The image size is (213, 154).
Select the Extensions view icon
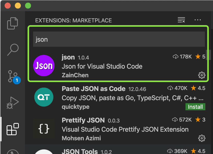coord(13,129)
